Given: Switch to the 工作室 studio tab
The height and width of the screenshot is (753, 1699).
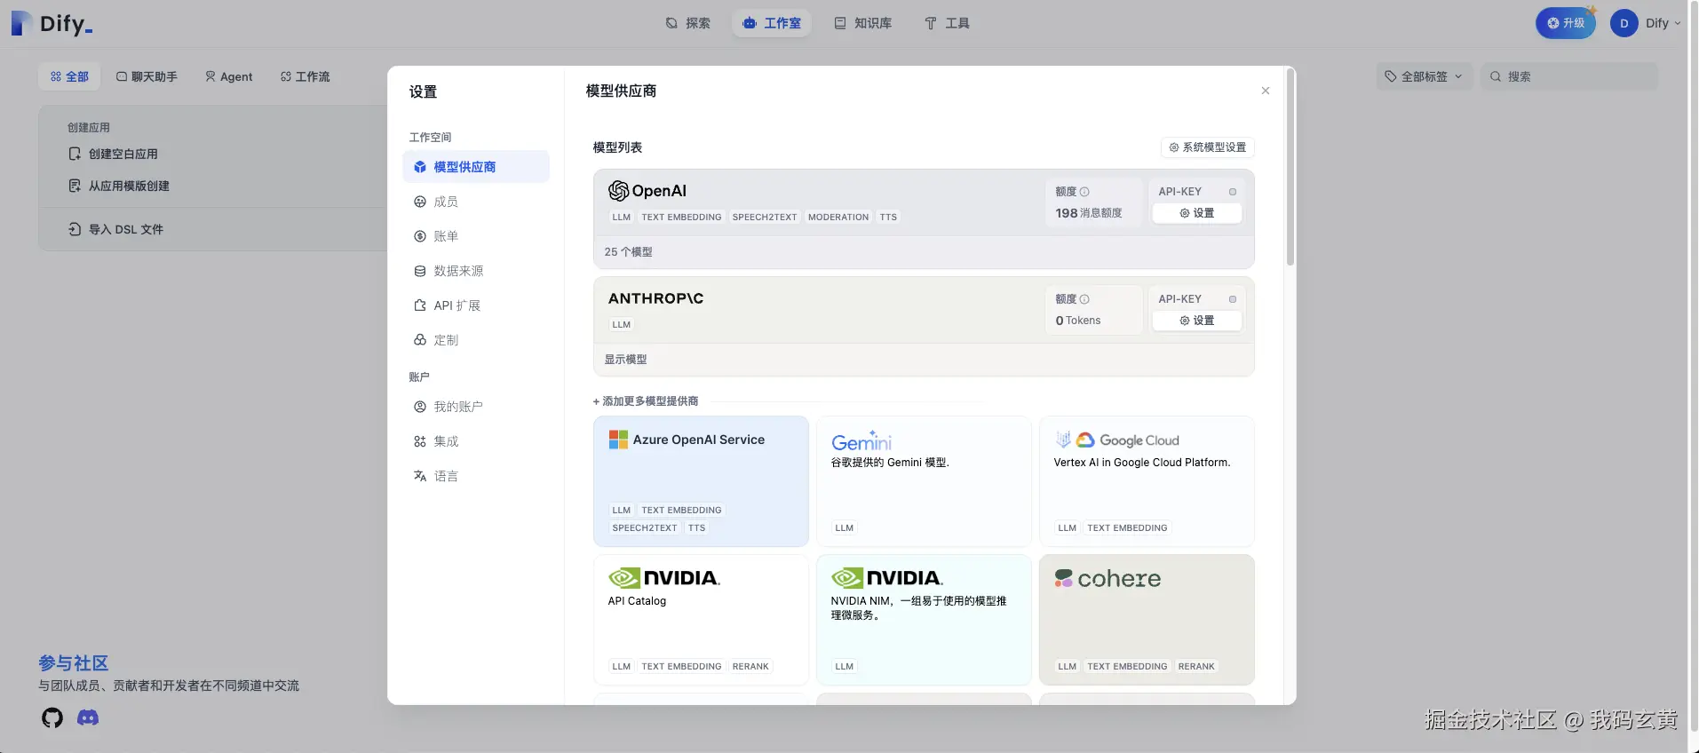Looking at the screenshot, I should [772, 23].
